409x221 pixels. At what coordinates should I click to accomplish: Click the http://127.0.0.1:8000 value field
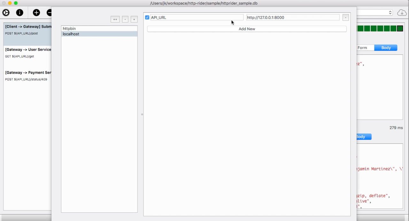[x=293, y=18]
